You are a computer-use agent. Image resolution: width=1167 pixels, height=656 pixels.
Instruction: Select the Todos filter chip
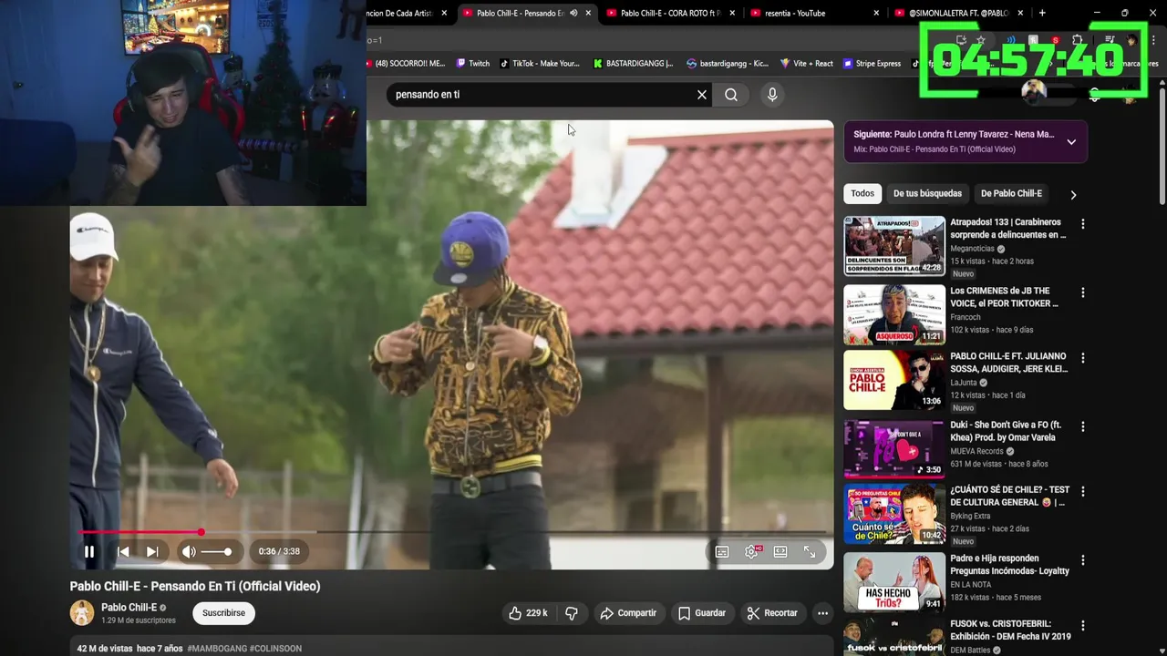pos(862,193)
